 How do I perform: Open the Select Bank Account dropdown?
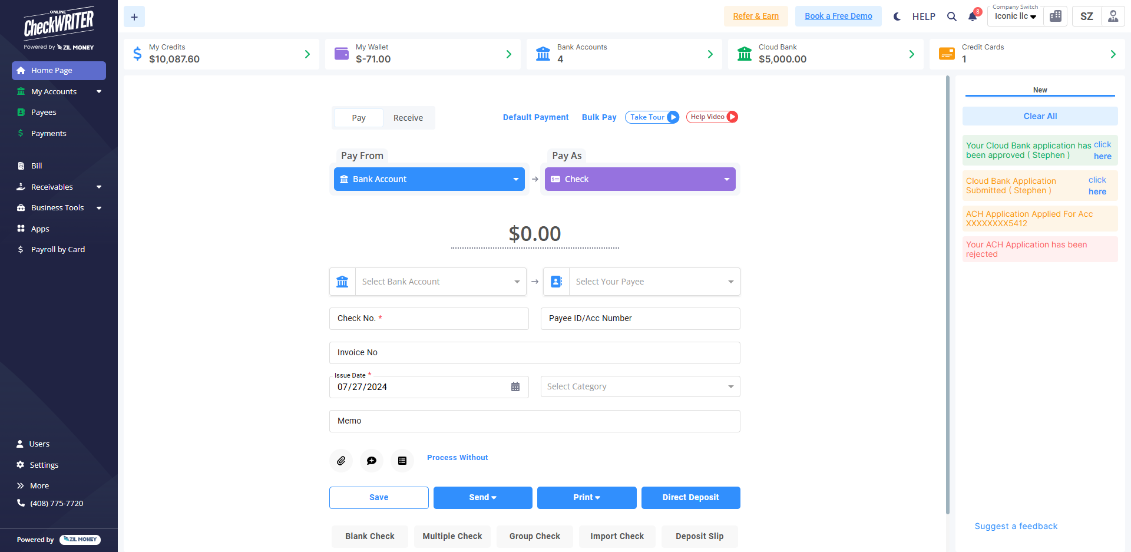tap(441, 282)
